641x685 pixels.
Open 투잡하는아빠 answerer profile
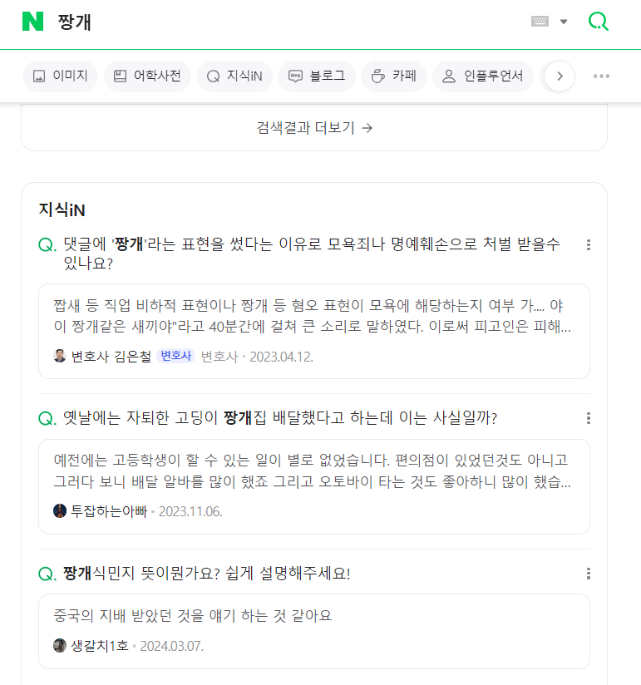108,510
